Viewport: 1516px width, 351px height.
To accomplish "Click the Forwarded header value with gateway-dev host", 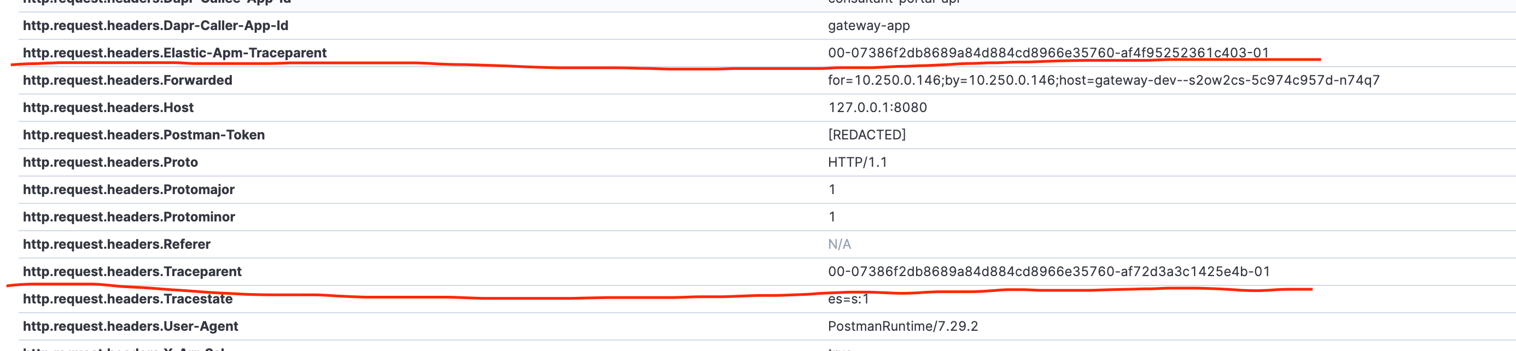I will 1104,80.
